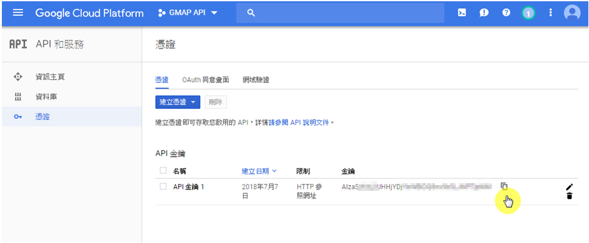Open the feedback exclamation bubble icon
This screenshot has width=589, height=243.
[x=484, y=13]
